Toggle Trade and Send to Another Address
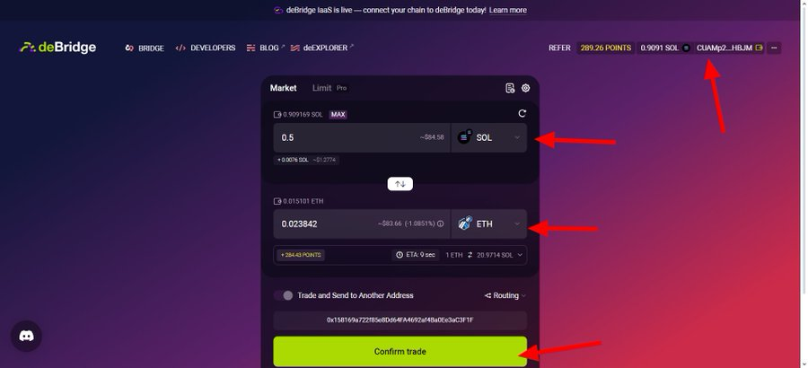The image size is (808, 368). pos(284,295)
